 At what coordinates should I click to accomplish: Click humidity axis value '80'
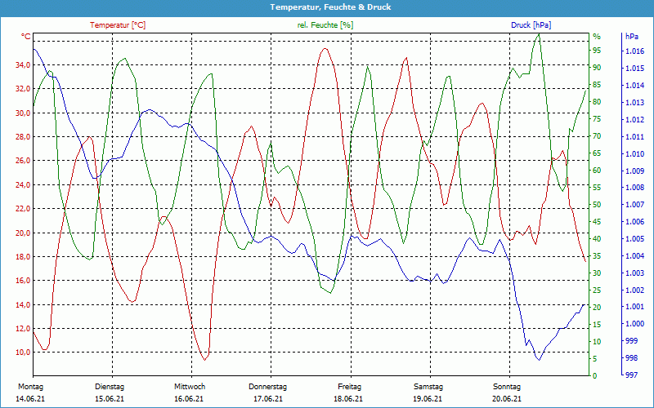coord(597,102)
